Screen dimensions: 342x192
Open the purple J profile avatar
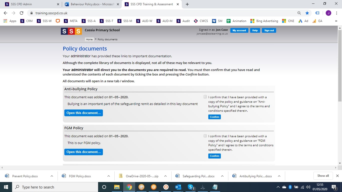click(328, 13)
